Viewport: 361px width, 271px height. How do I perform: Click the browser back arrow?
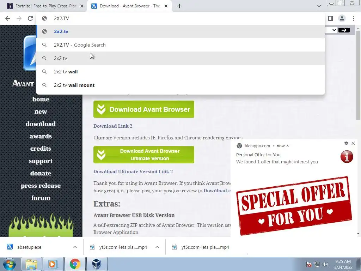tap(8, 18)
